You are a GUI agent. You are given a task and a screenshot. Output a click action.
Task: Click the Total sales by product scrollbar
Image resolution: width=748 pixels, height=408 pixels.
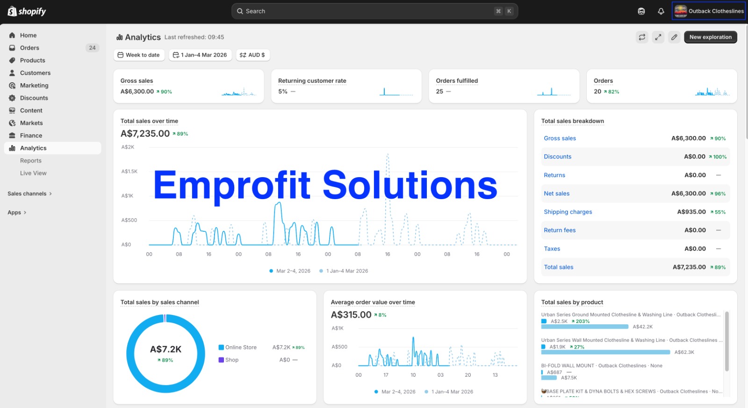(x=726, y=341)
